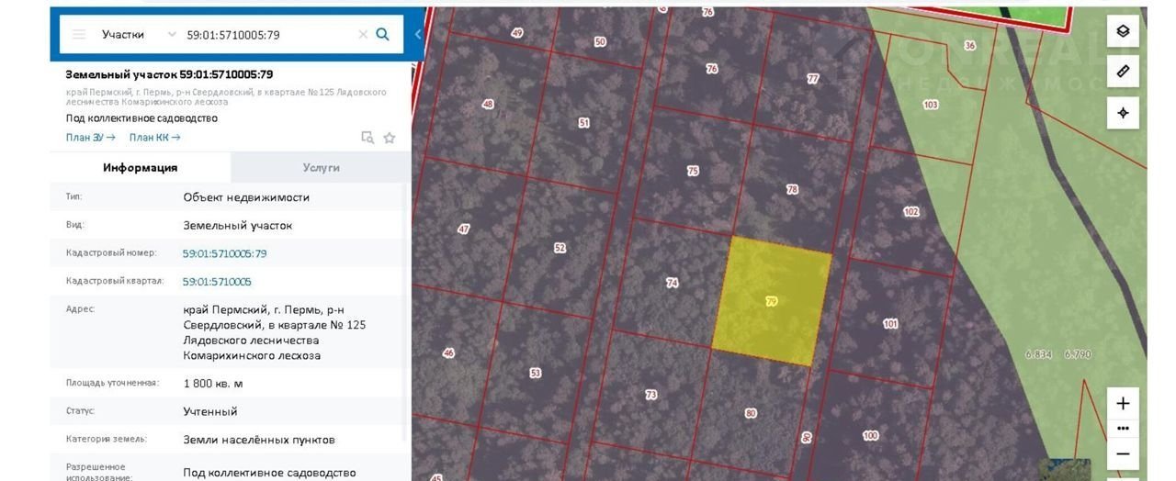Click the magnifier search icon
This screenshot has height=481, width=1176.
tap(383, 34)
